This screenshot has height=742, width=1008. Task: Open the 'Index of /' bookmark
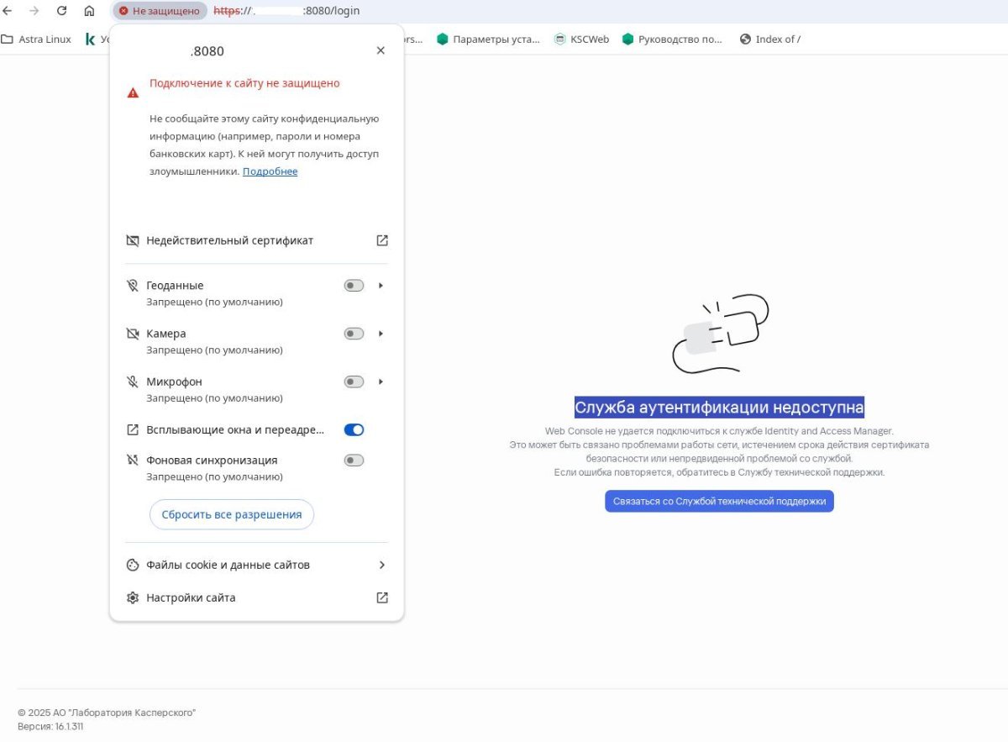pyautogui.click(x=770, y=39)
